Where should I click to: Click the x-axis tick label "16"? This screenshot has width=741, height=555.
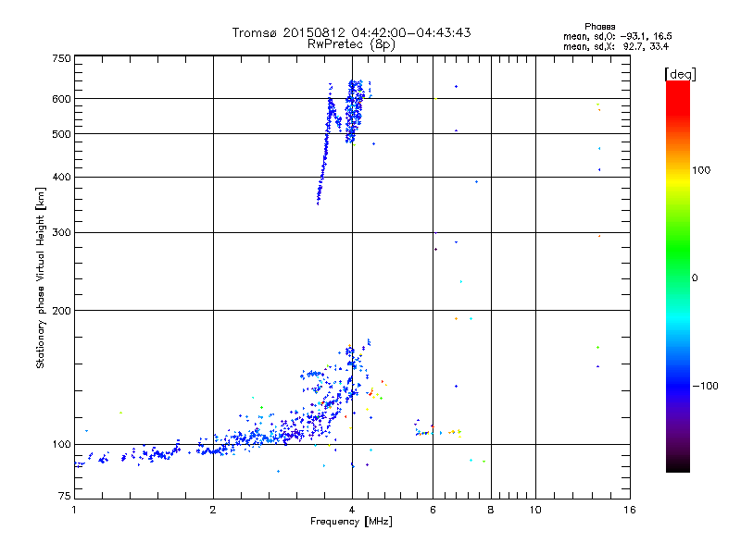pyautogui.click(x=630, y=510)
